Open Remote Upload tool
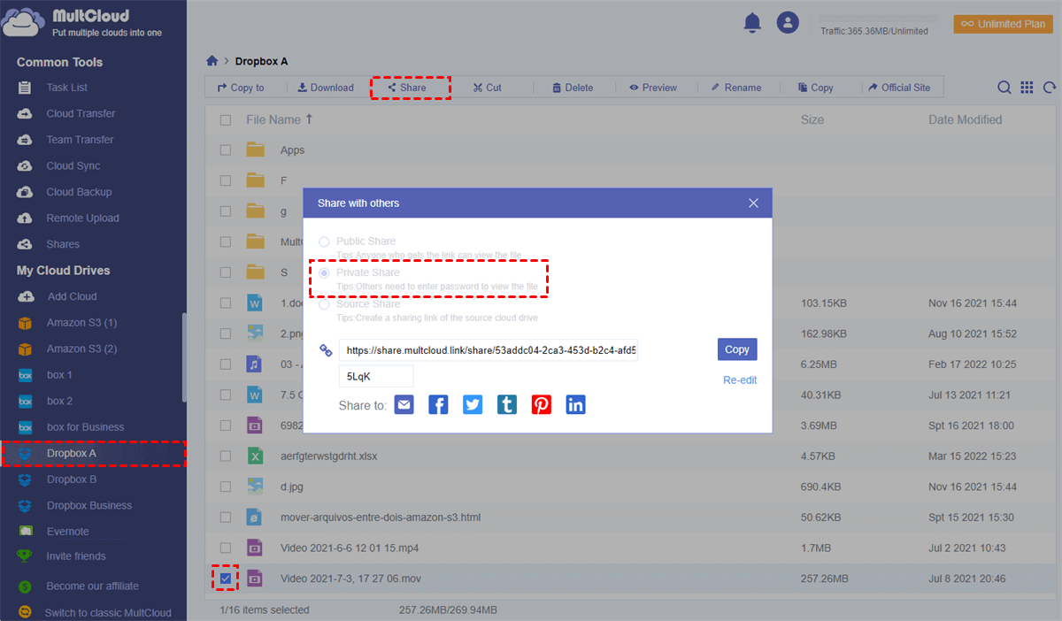1062x621 pixels. coord(82,218)
